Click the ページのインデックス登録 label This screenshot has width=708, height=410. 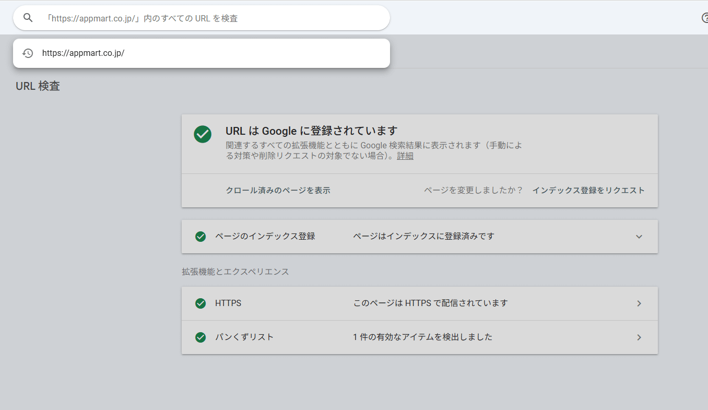point(265,236)
